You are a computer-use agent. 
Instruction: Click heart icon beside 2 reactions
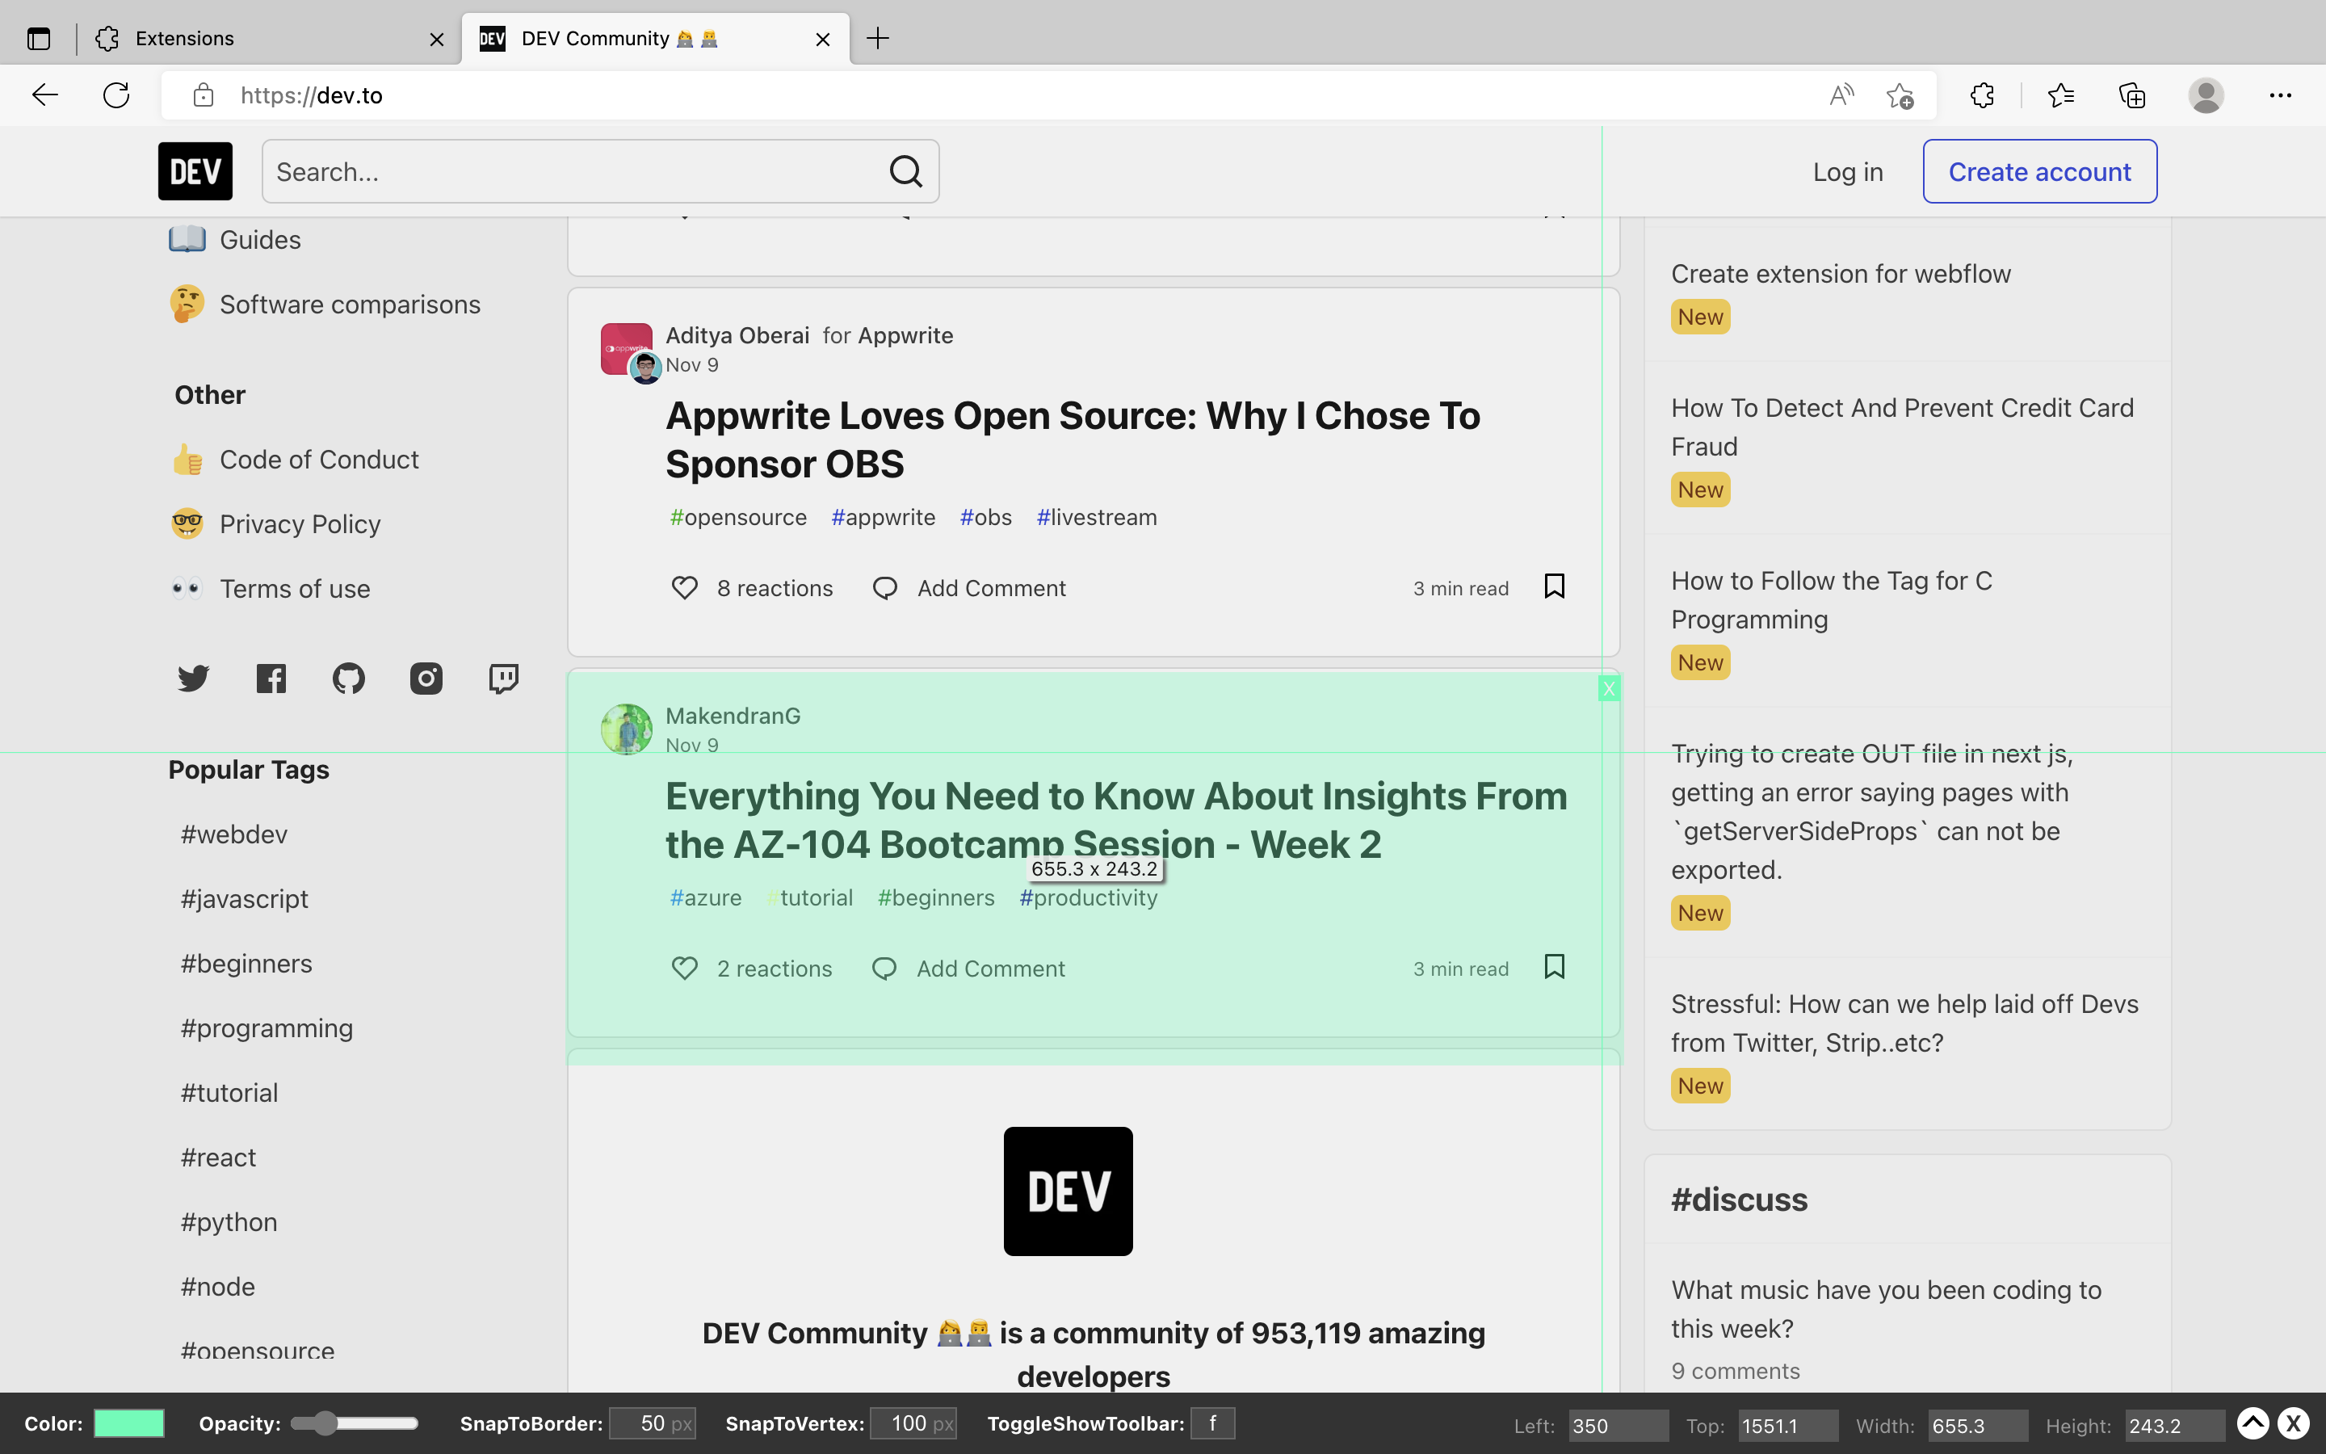(684, 969)
